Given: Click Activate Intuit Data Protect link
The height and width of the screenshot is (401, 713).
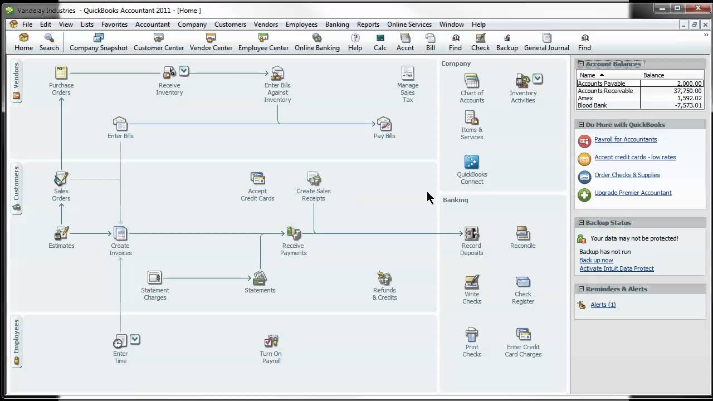Looking at the screenshot, I should click(617, 268).
